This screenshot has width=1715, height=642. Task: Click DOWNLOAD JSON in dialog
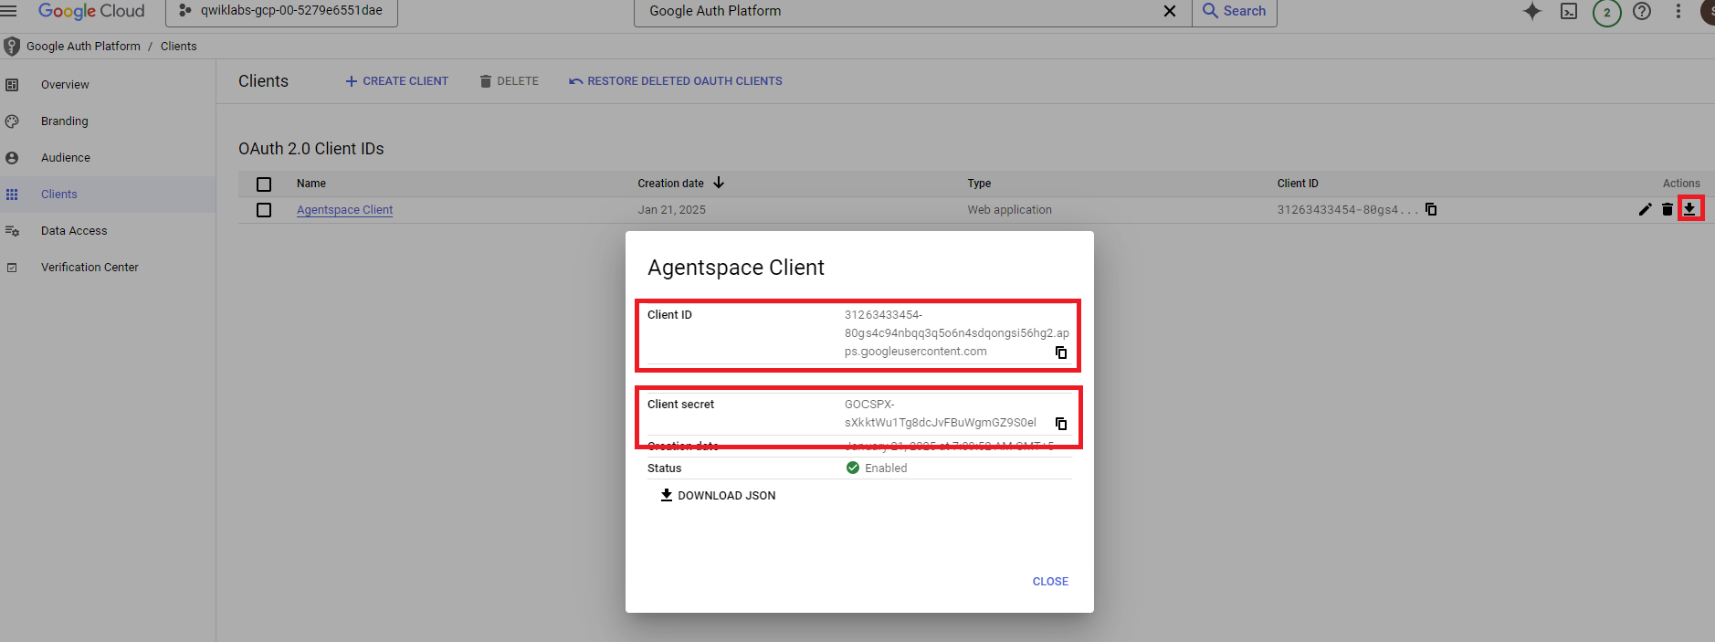(718, 495)
